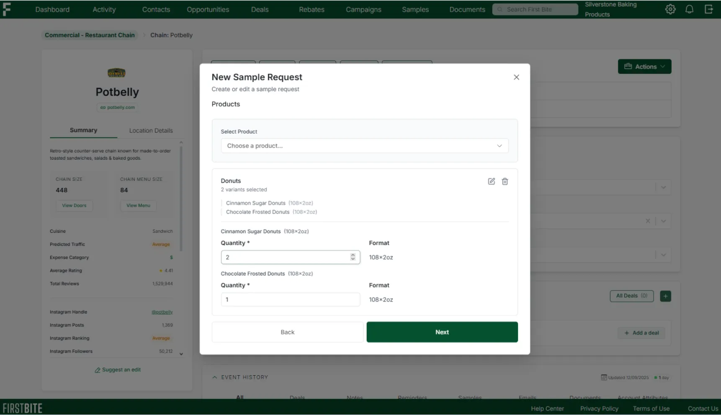
Task: Open the Choose a product dropdown
Action: click(x=365, y=146)
